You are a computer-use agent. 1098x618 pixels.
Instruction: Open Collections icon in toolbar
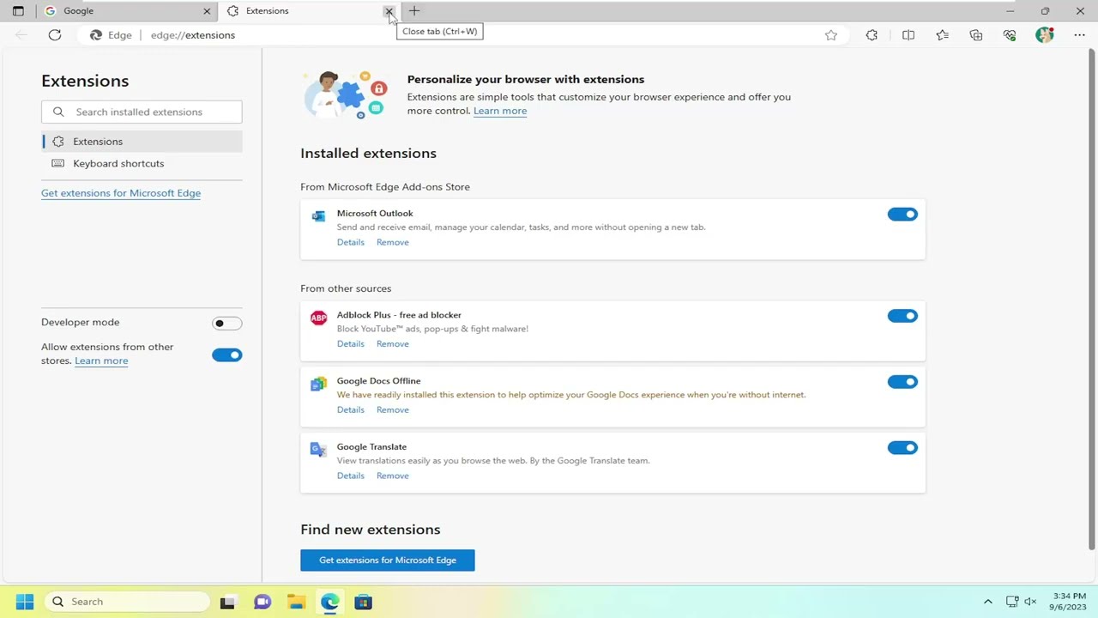[976, 35]
